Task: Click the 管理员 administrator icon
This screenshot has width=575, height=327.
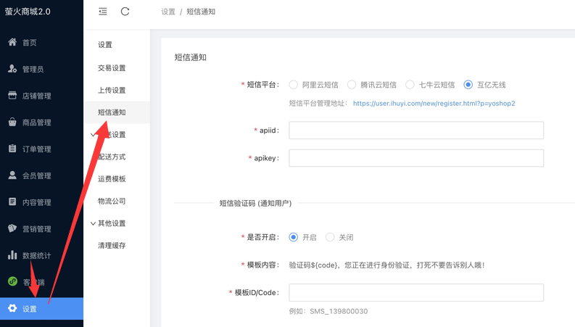Action: click(x=12, y=69)
